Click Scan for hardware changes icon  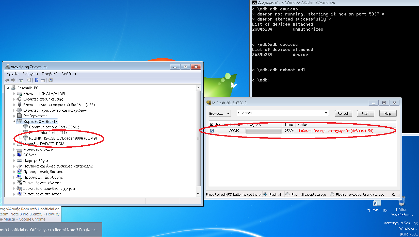pos(51,80)
